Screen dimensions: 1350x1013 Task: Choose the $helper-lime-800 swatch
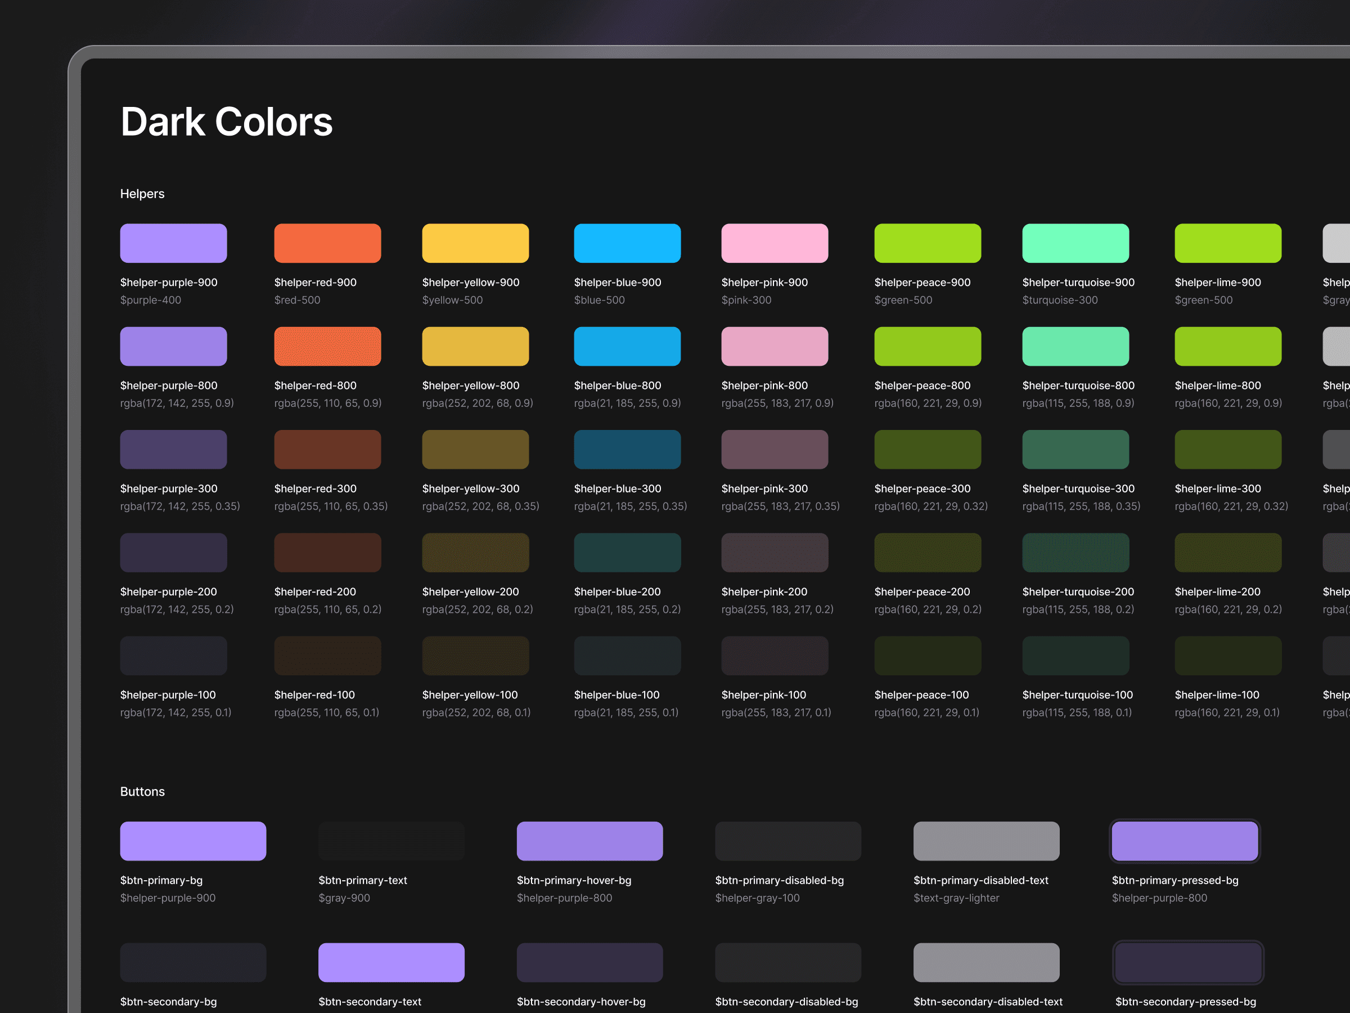1227,346
